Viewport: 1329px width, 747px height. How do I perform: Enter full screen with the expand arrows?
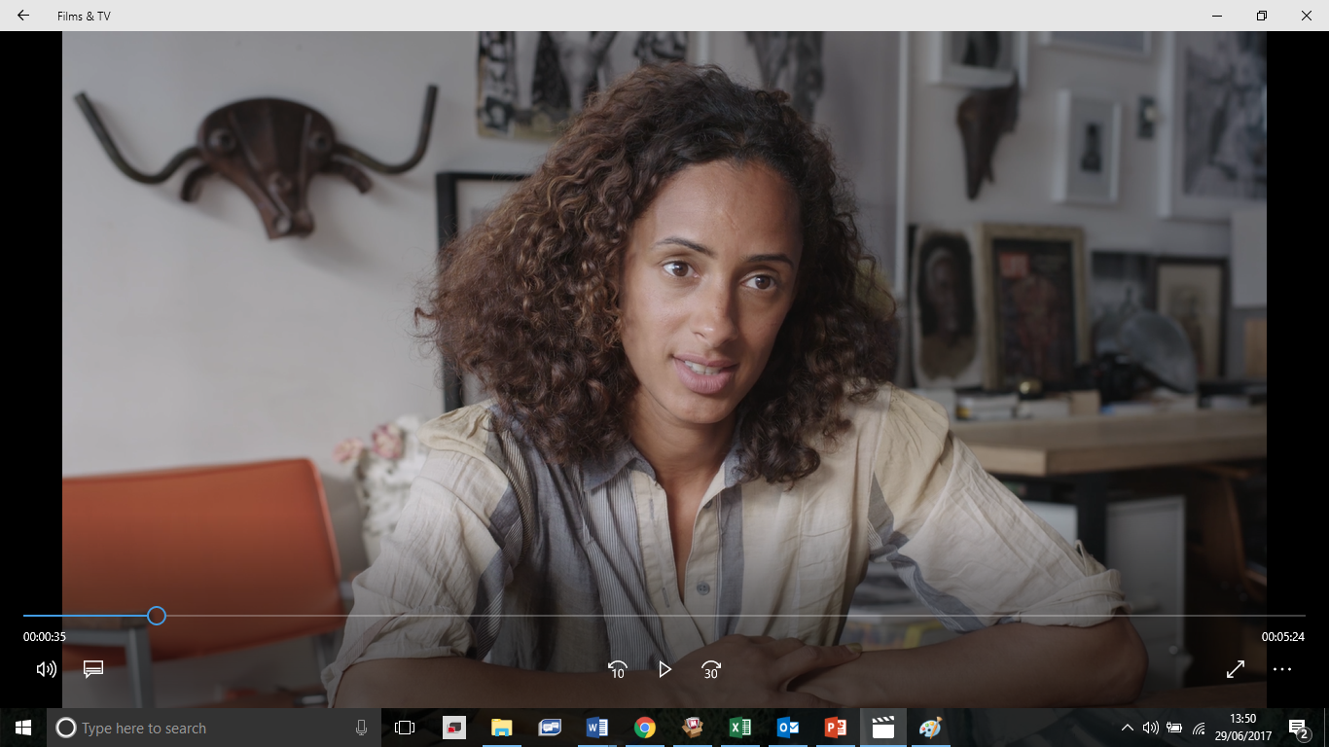click(x=1235, y=669)
